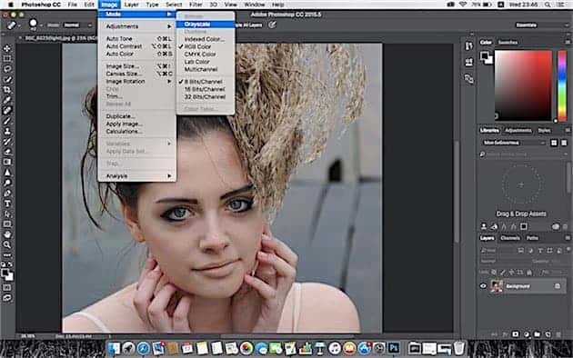Switch to the Paths tab
Screen dimensions: 573x358
pyautogui.click(x=532, y=238)
